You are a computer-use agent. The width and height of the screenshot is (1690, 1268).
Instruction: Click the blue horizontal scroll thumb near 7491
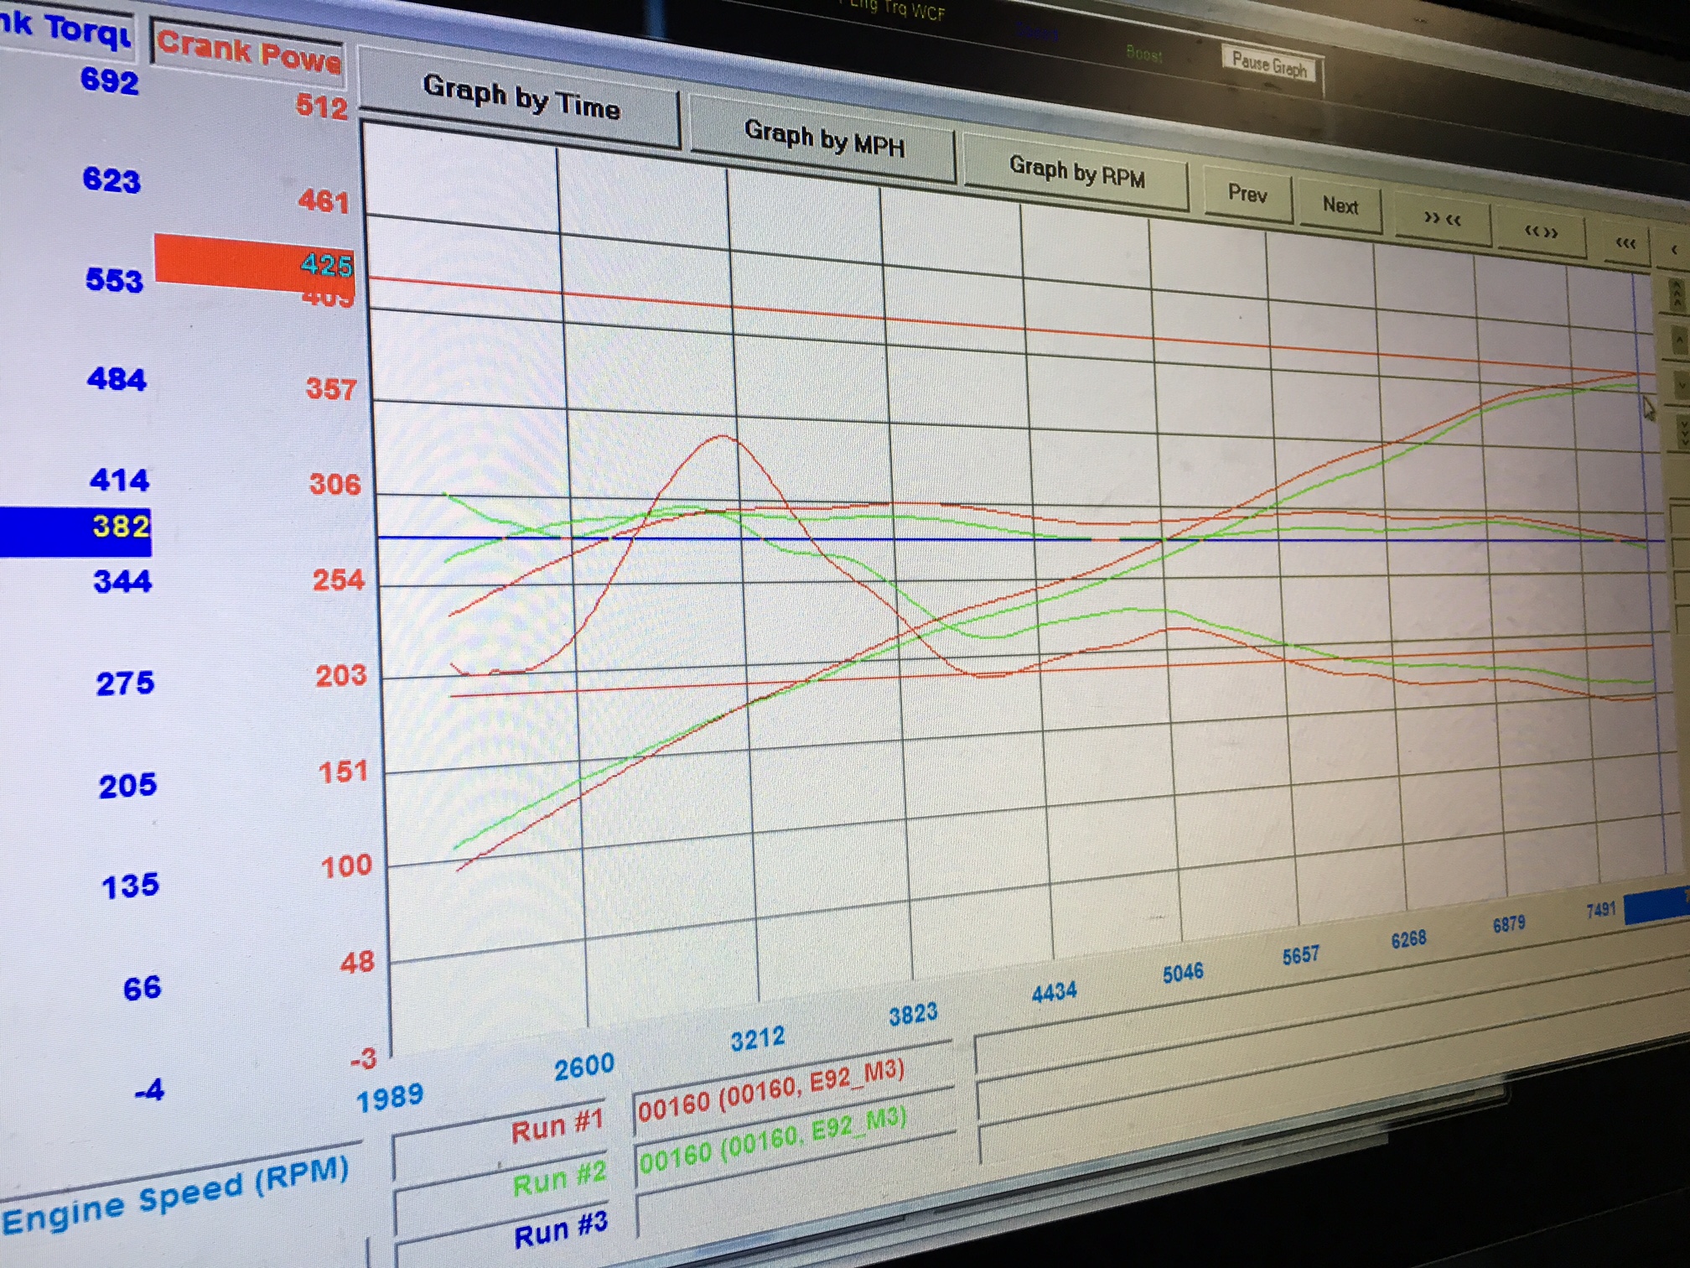1656,906
